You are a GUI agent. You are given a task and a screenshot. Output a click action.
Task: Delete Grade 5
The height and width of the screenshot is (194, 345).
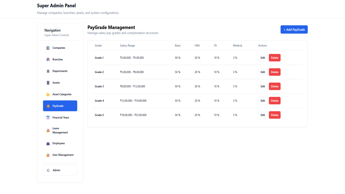click(275, 115)
